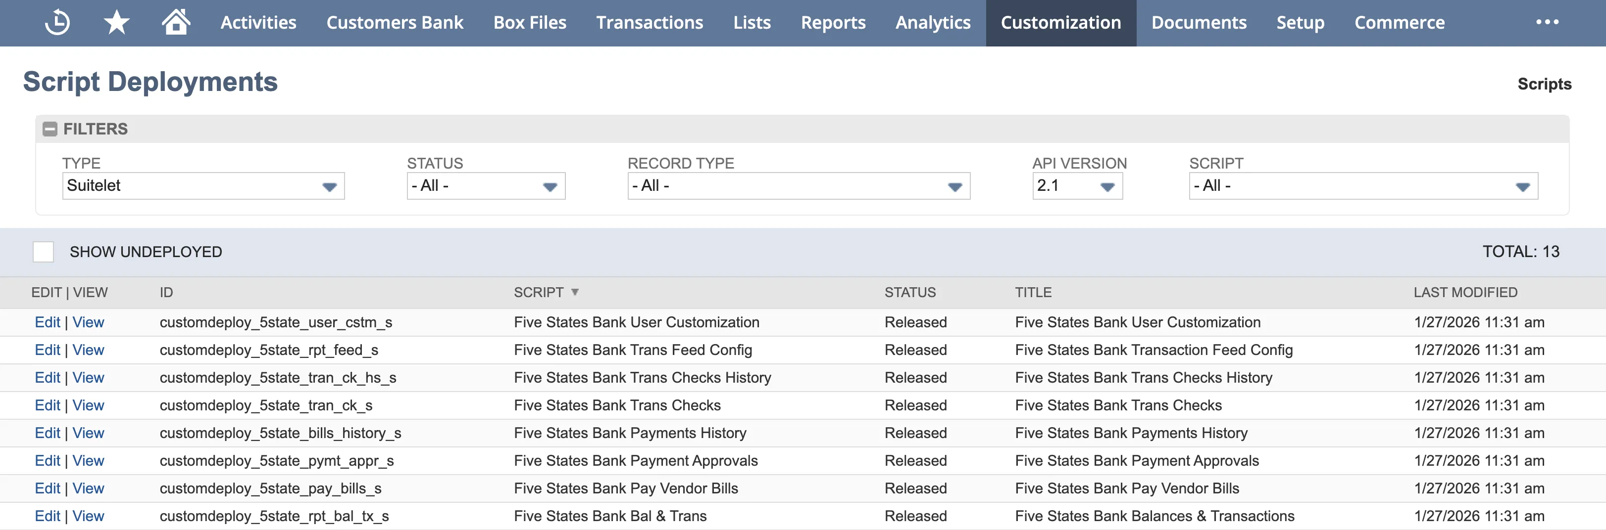The image size is (1606, 530).
Task: View the customdeploy_5state_bills_history_s deployment
Action: point(88,434)
